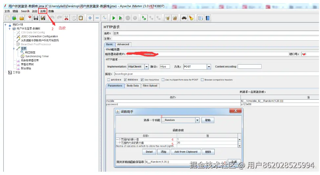Open the File menu (文件)
This screenshot has width=320, height=175.
(7, 11)
